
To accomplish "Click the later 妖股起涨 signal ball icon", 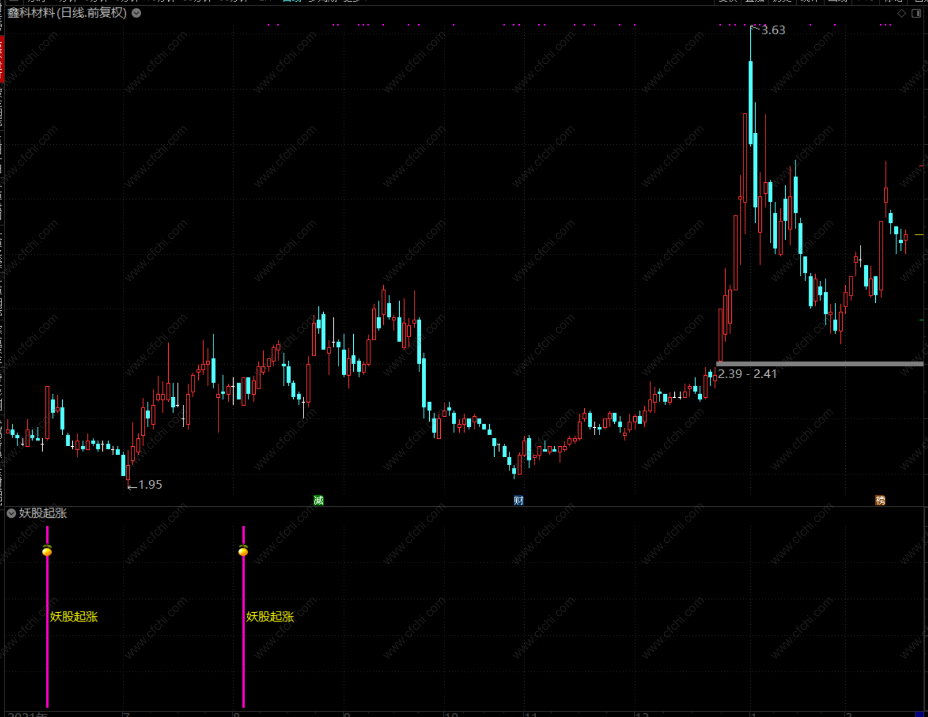I will click(243, 551).
